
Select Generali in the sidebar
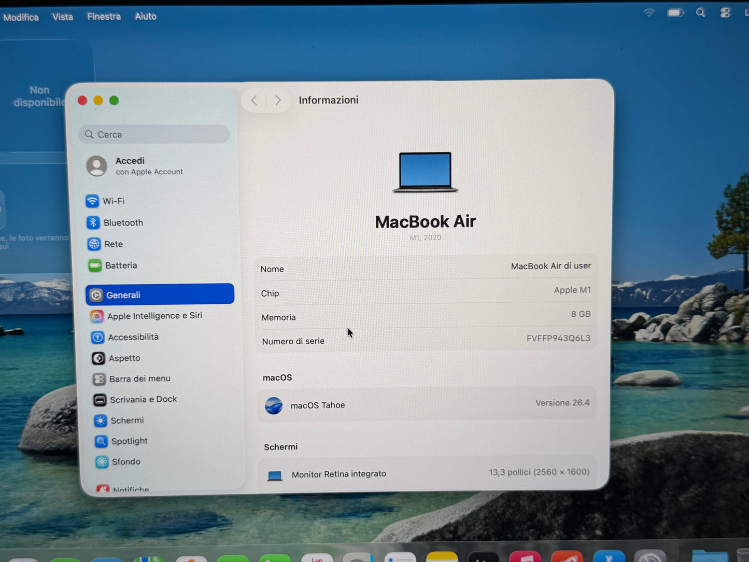click(160, 294)
